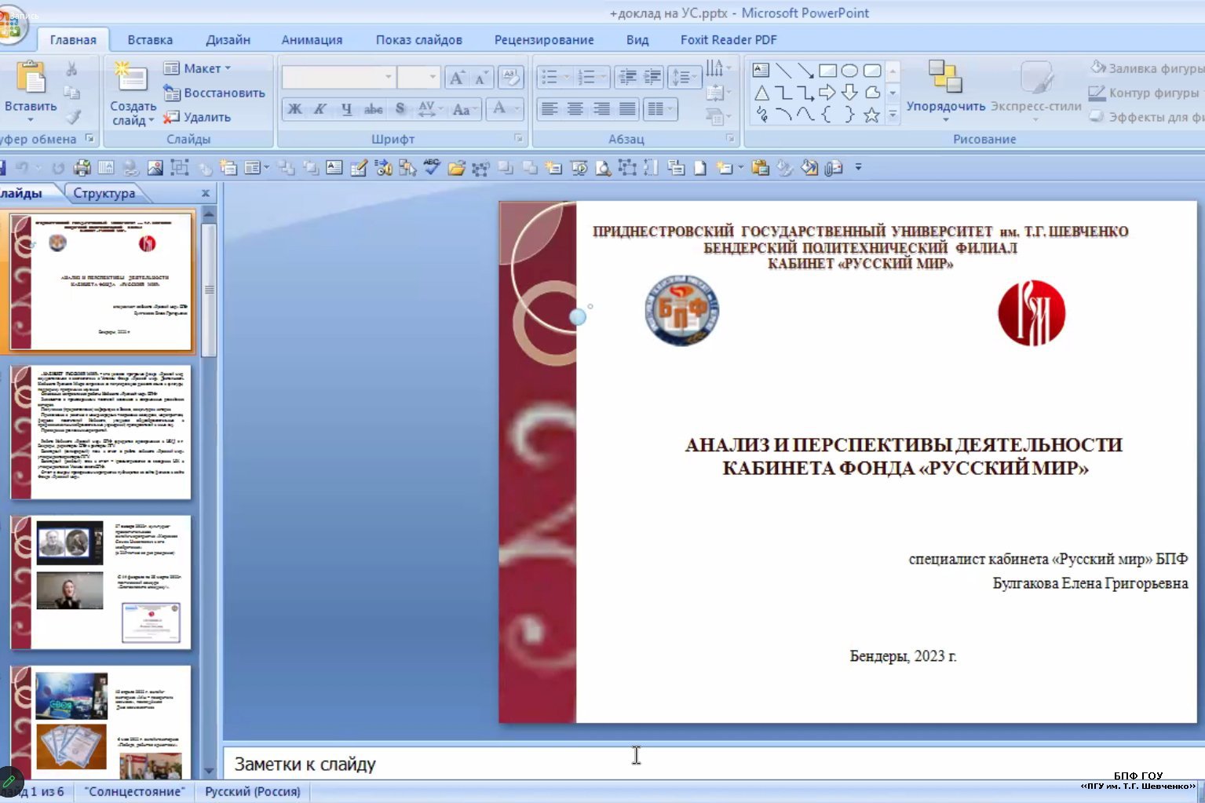
Task: Open the font size combo box
Action: tap(418, 77)
